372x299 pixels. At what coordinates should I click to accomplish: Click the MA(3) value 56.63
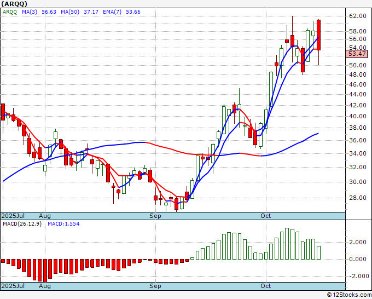(49, 12)
